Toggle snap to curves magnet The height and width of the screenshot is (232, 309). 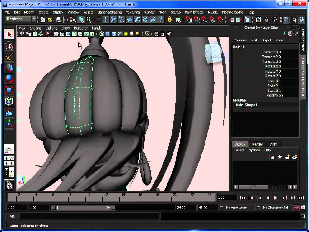tap(196, 20)
